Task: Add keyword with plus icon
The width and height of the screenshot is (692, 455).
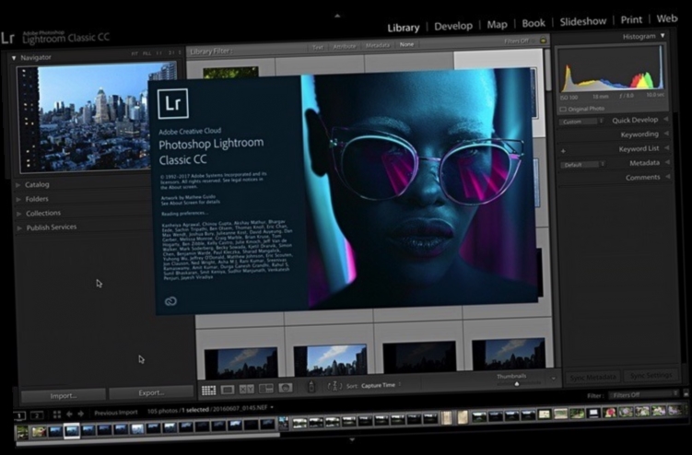Action: [x=563, y=151]
